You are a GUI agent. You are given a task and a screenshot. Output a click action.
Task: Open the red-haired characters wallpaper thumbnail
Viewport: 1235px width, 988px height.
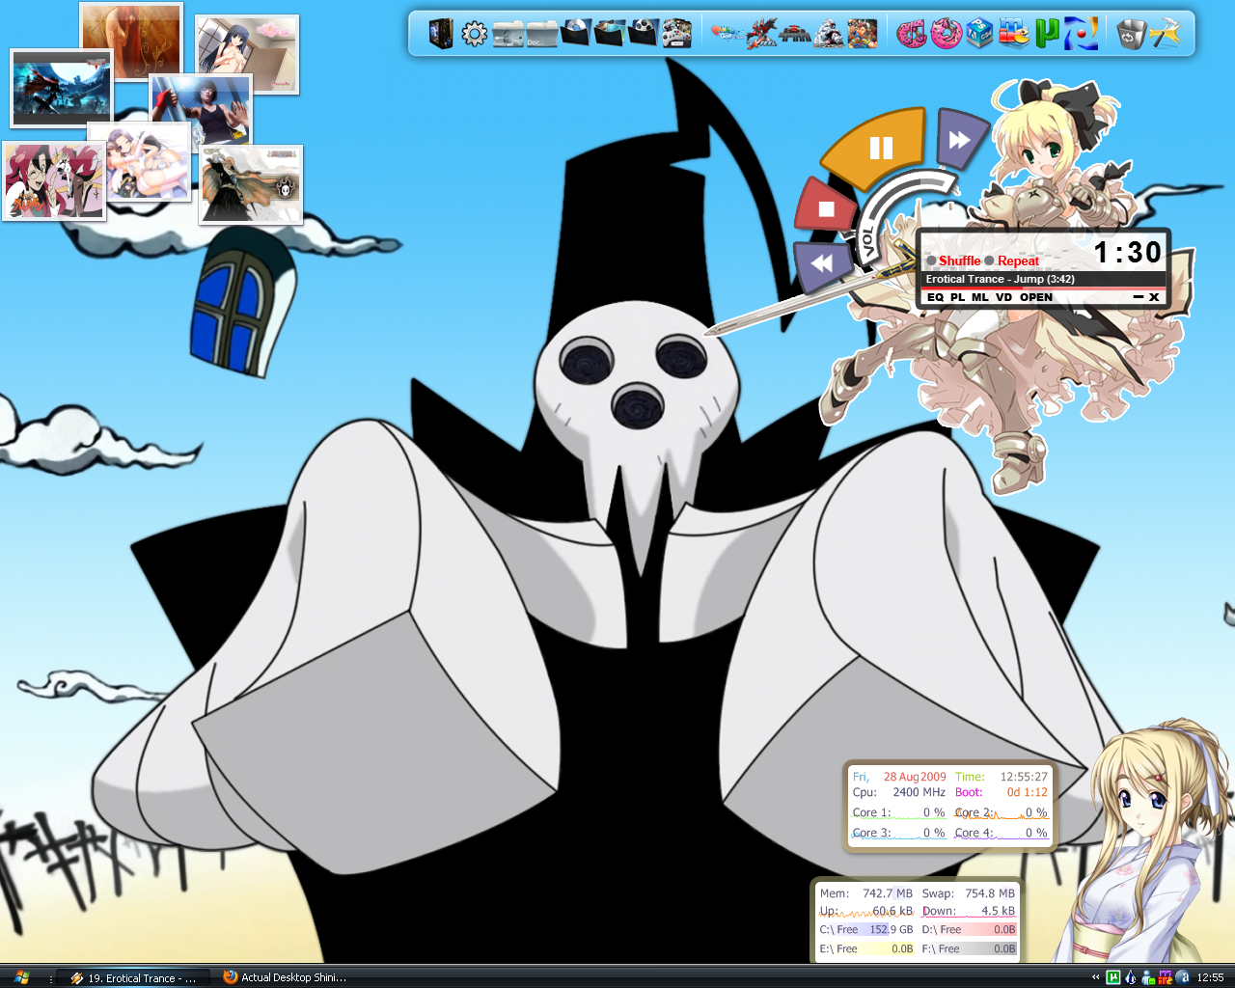(54, 181)
